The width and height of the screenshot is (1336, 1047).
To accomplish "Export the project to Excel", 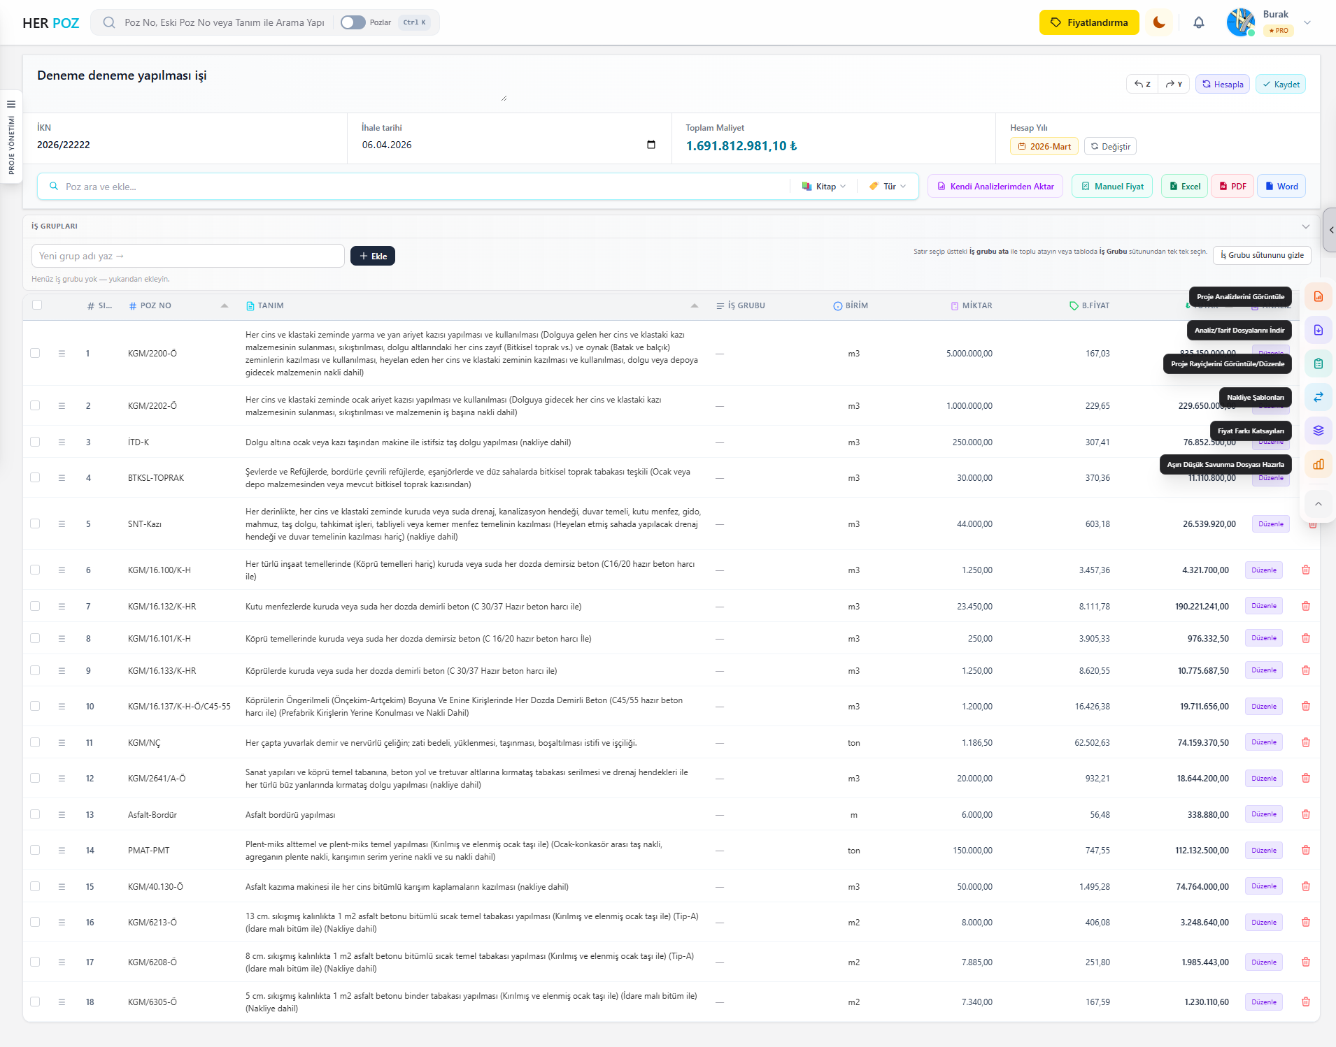I will (1184, 187).
